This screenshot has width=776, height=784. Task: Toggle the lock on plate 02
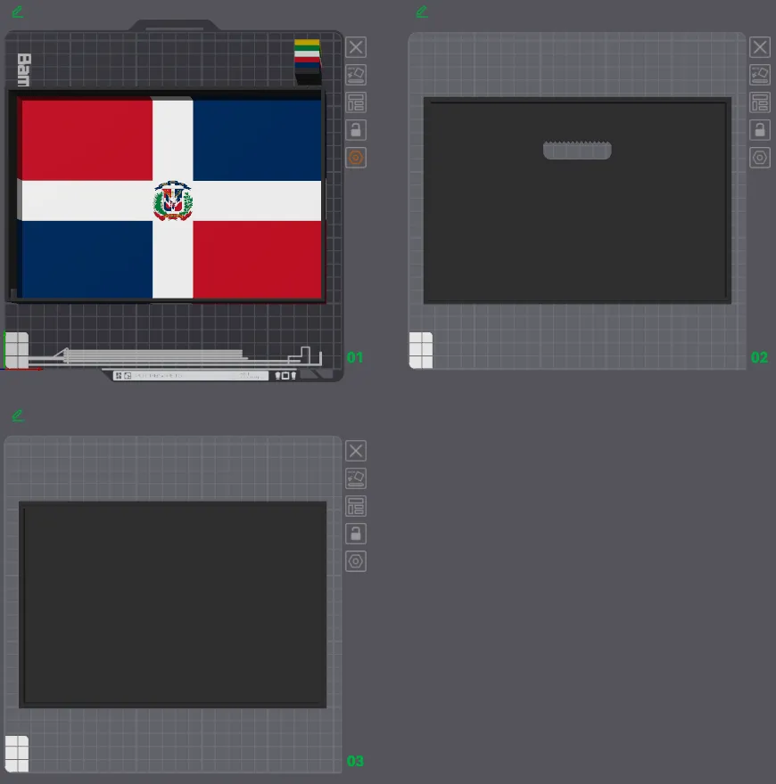pyautogui.click(x=760, y=130)
